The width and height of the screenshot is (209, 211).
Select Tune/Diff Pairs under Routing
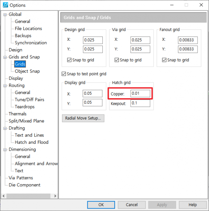pos(29,100)
